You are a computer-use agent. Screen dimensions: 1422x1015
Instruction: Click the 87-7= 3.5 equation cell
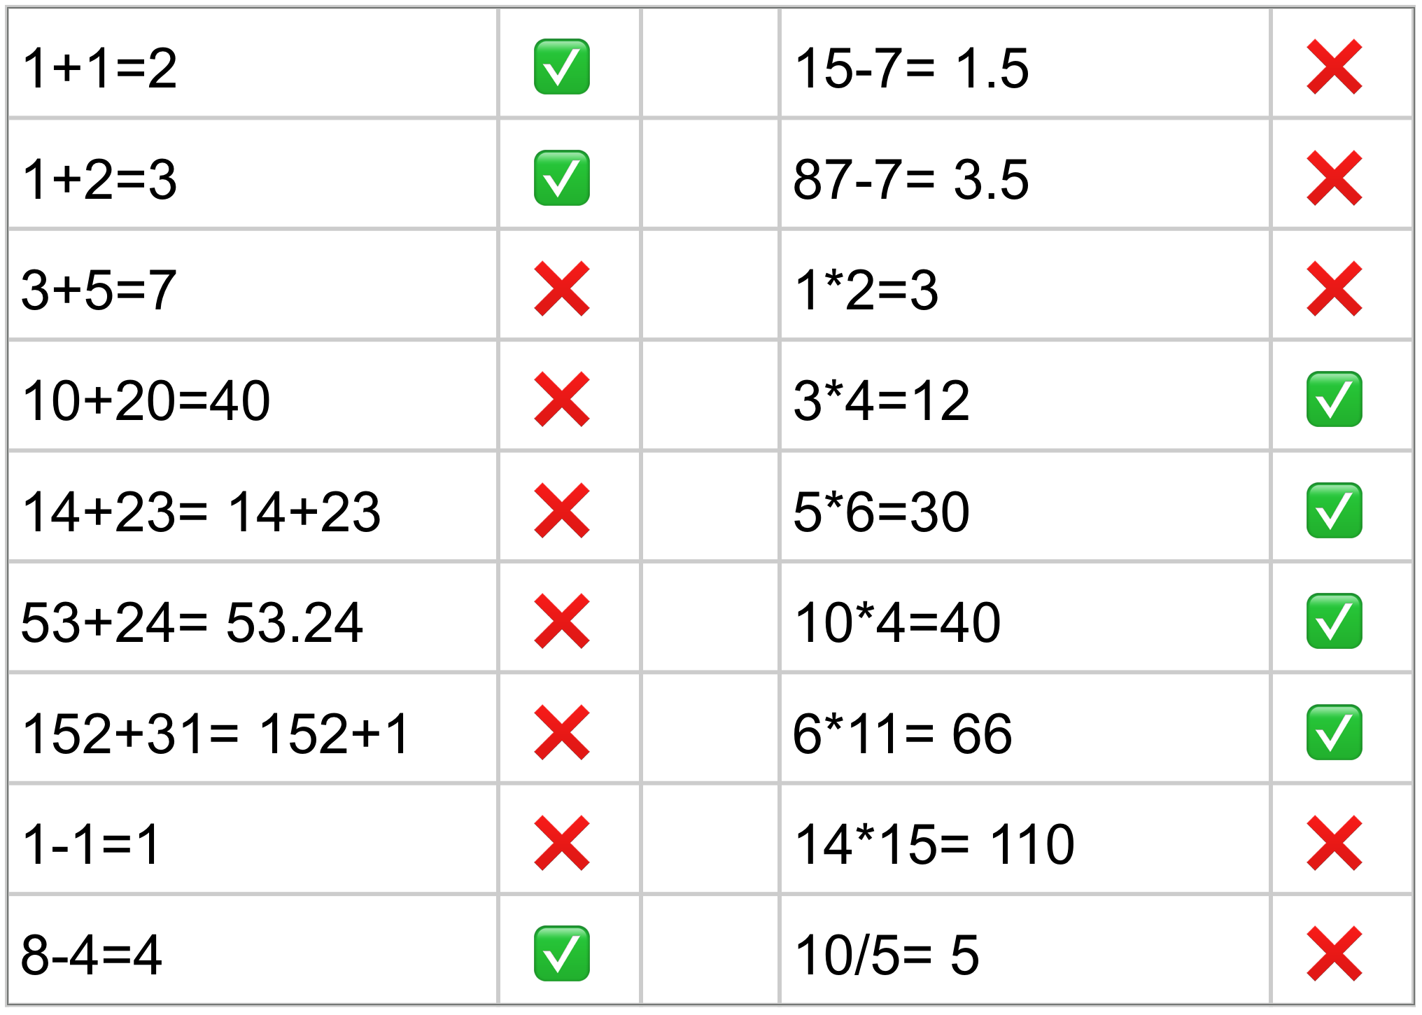coord(1025,178)
